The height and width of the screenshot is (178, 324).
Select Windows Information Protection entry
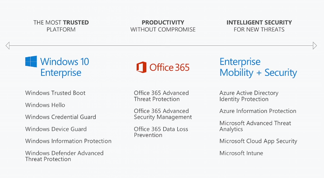(68, 141)
